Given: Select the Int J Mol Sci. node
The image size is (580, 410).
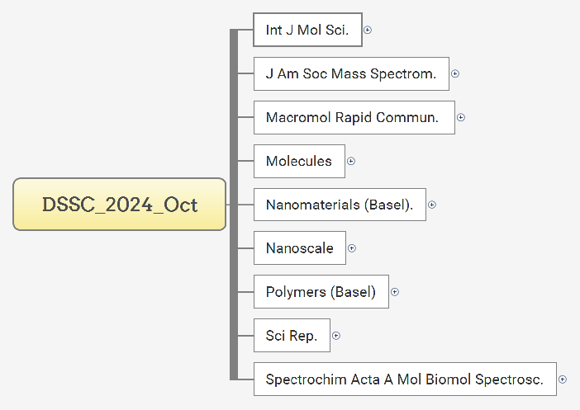Looking at the screenshot, I should click(307, 31).
